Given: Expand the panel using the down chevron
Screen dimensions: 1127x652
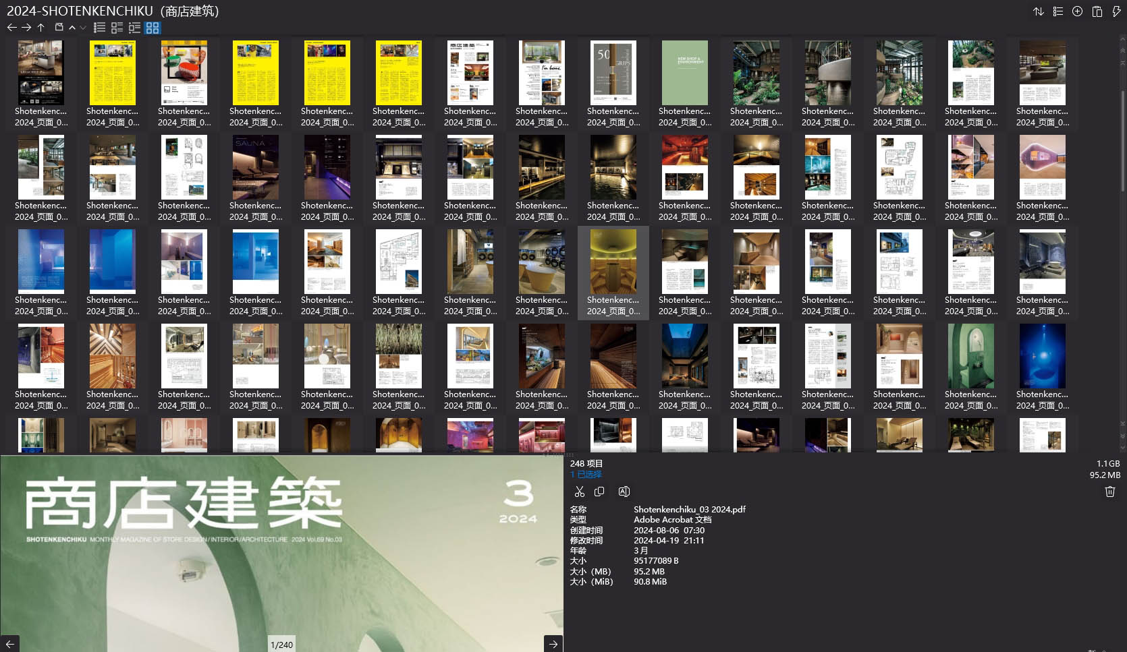Looking at the screenshot, I should pos(83,28).
